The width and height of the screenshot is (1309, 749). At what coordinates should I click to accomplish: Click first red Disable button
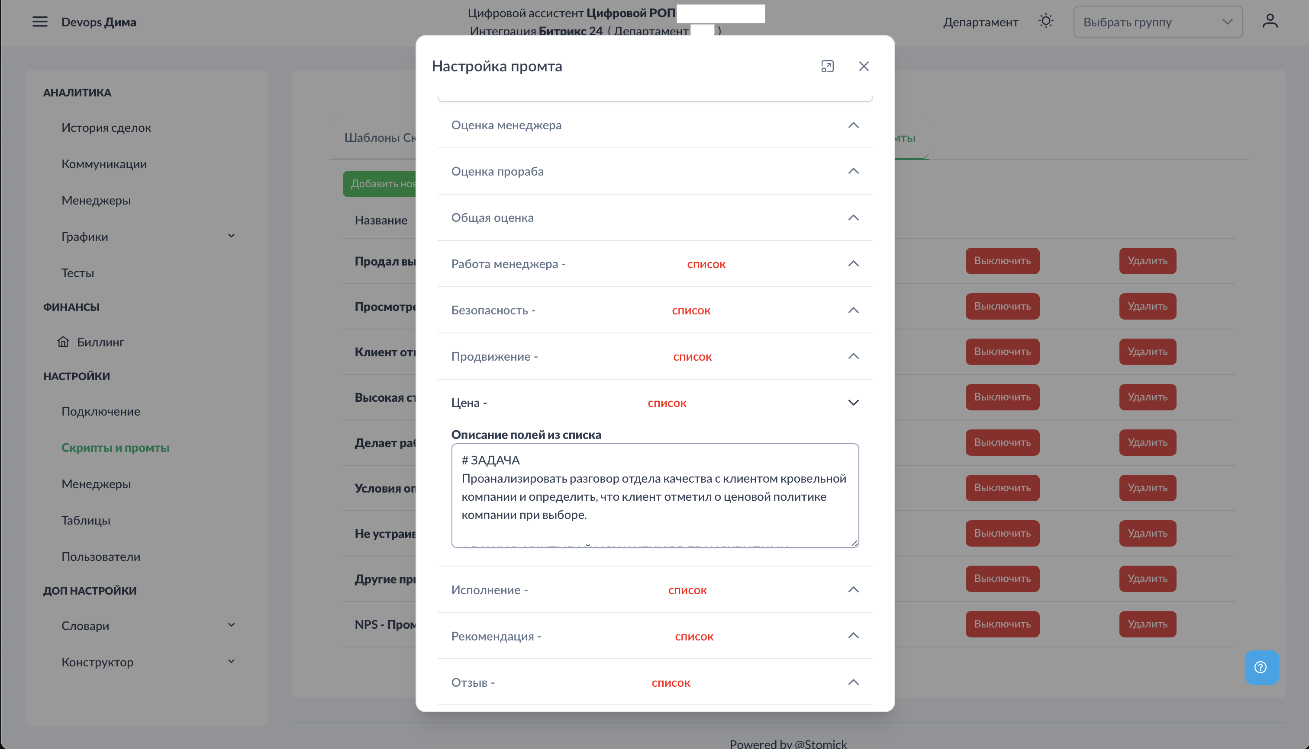1002,261
